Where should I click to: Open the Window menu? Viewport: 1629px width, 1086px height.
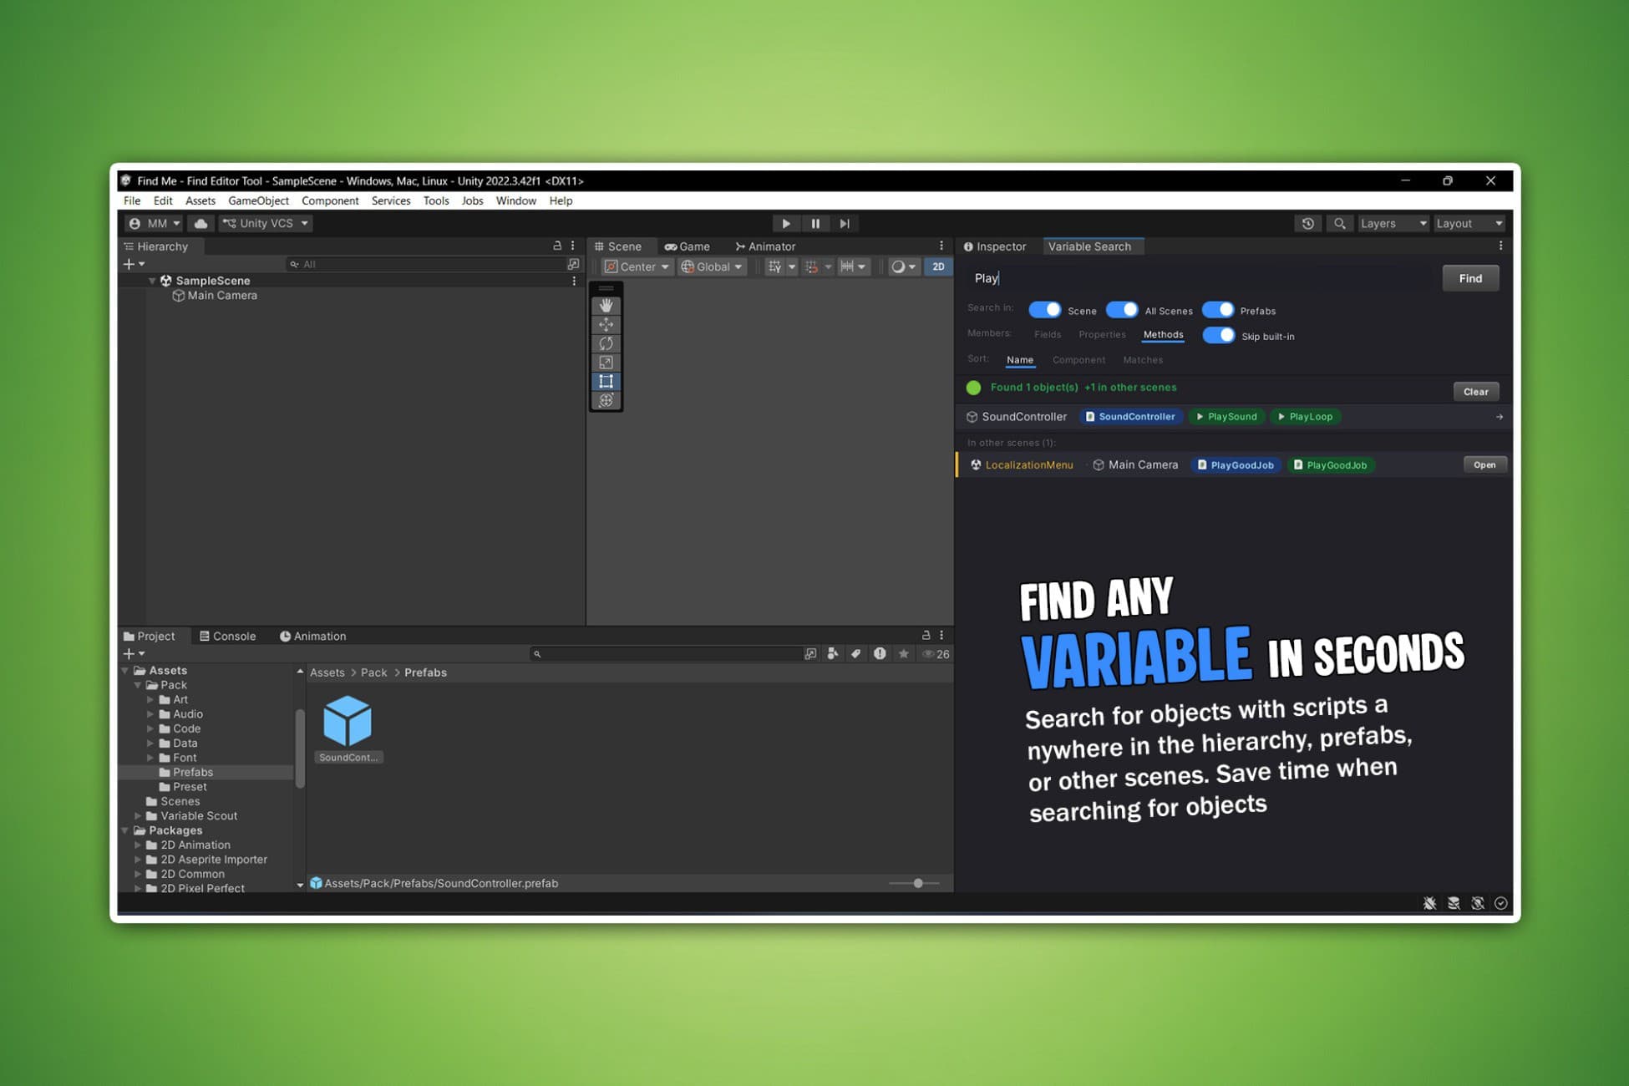click(515, 200)
